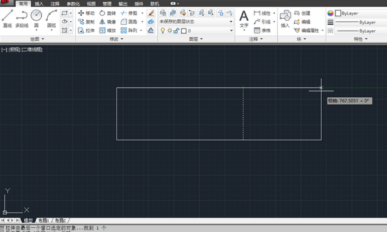Click the 引线 (Leader) tool
The height and width of the screenshot is (232, 387).
point(262,22)
